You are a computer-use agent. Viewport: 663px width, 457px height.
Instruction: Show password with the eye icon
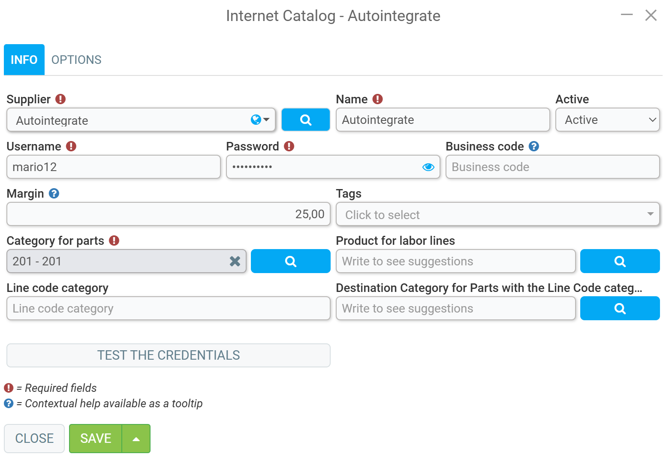428,167
